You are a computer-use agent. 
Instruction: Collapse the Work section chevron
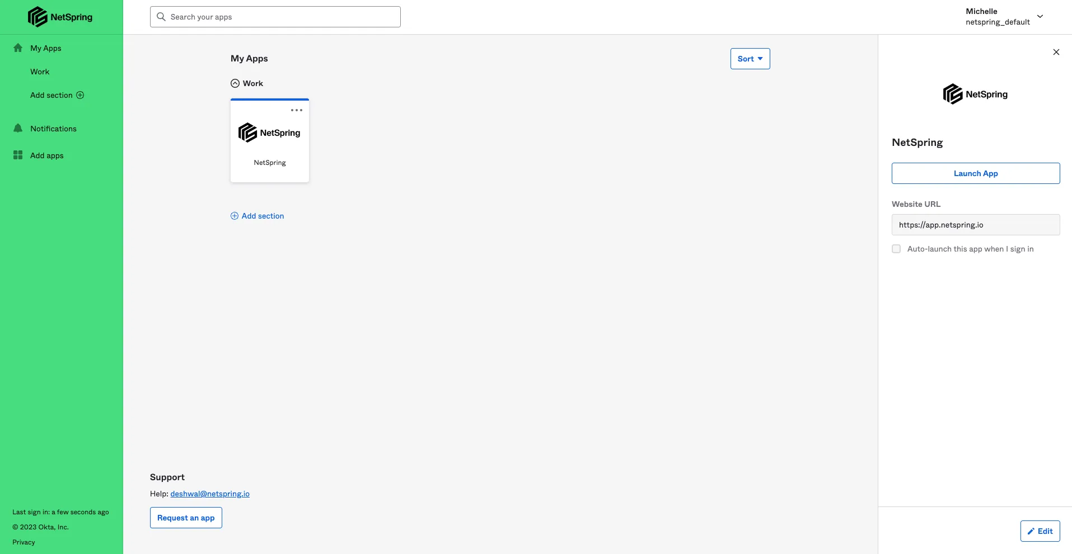(x=235, y=83)
